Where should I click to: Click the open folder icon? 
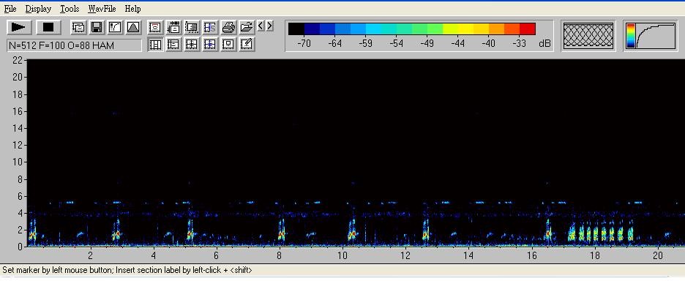pos(247,28)
